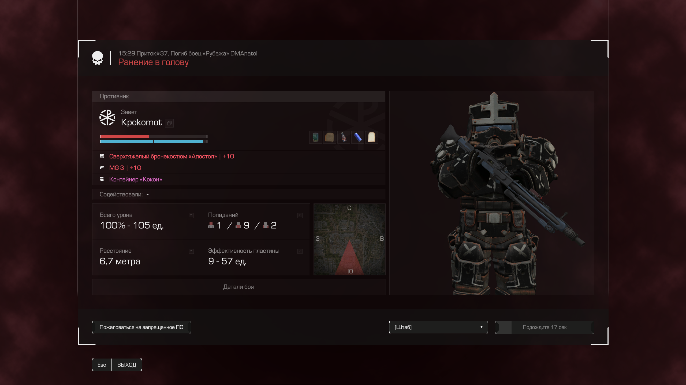Click the Kpokomot name text
This screenshot has width=686, height=385.
click(x=141, y=122)
